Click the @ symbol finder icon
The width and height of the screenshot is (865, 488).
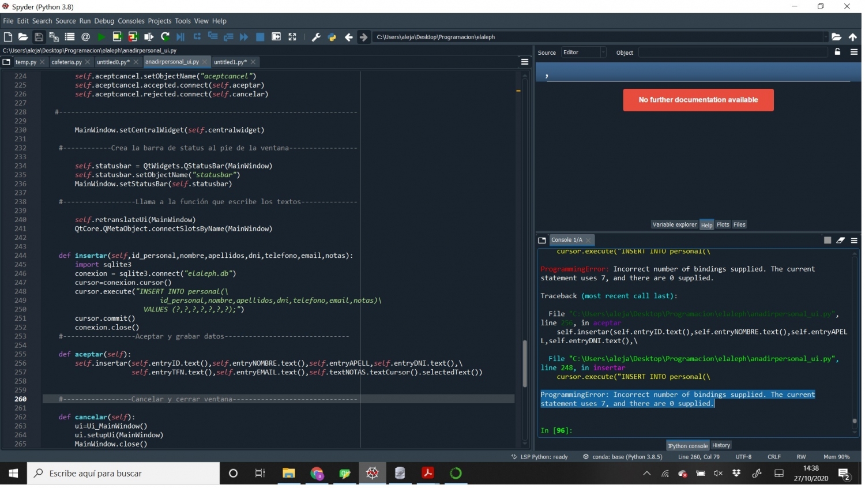(x=85, y=37)
